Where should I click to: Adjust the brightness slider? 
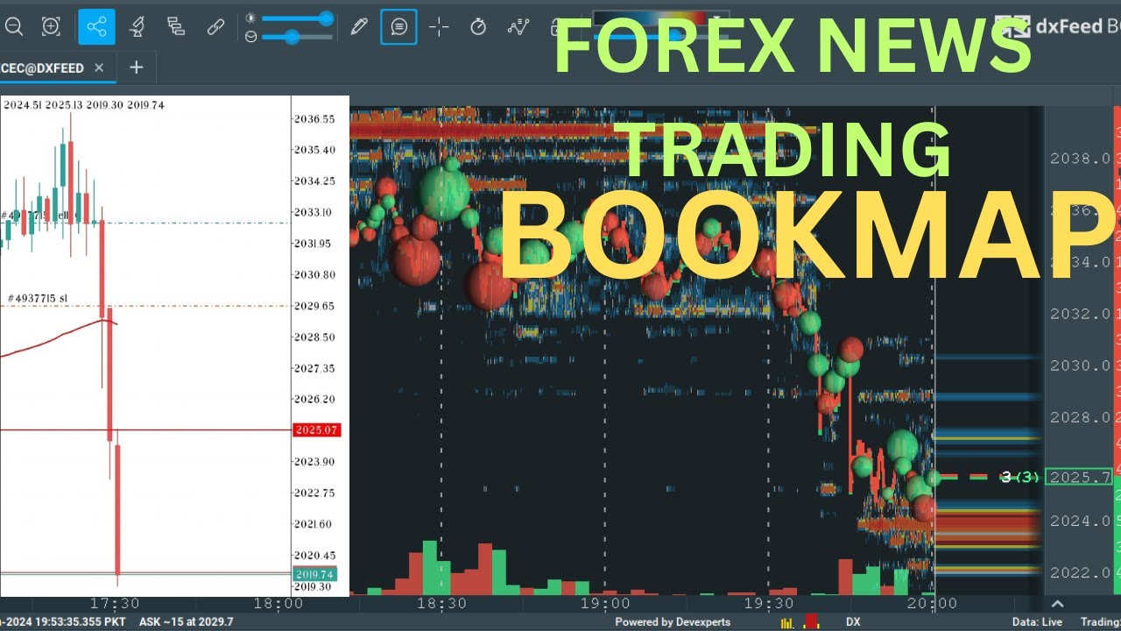(297, 18)
